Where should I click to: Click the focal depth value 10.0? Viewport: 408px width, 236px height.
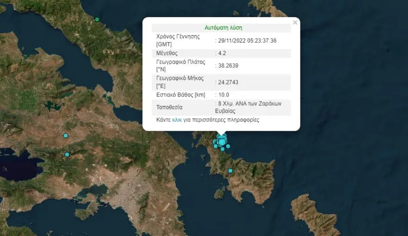click(x=223, y=95)
